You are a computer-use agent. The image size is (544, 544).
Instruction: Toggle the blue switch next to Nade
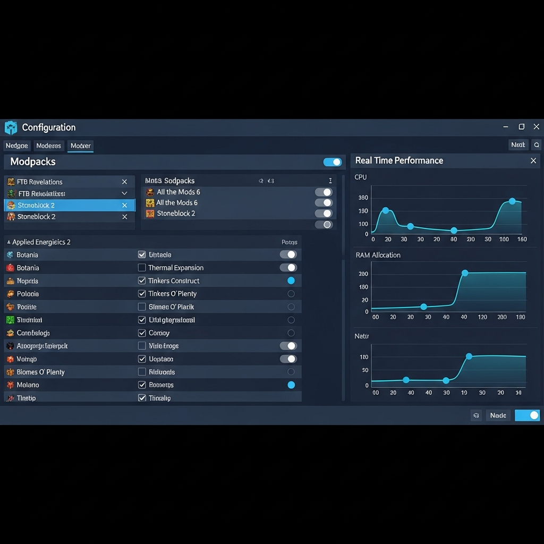pos(528,415)
